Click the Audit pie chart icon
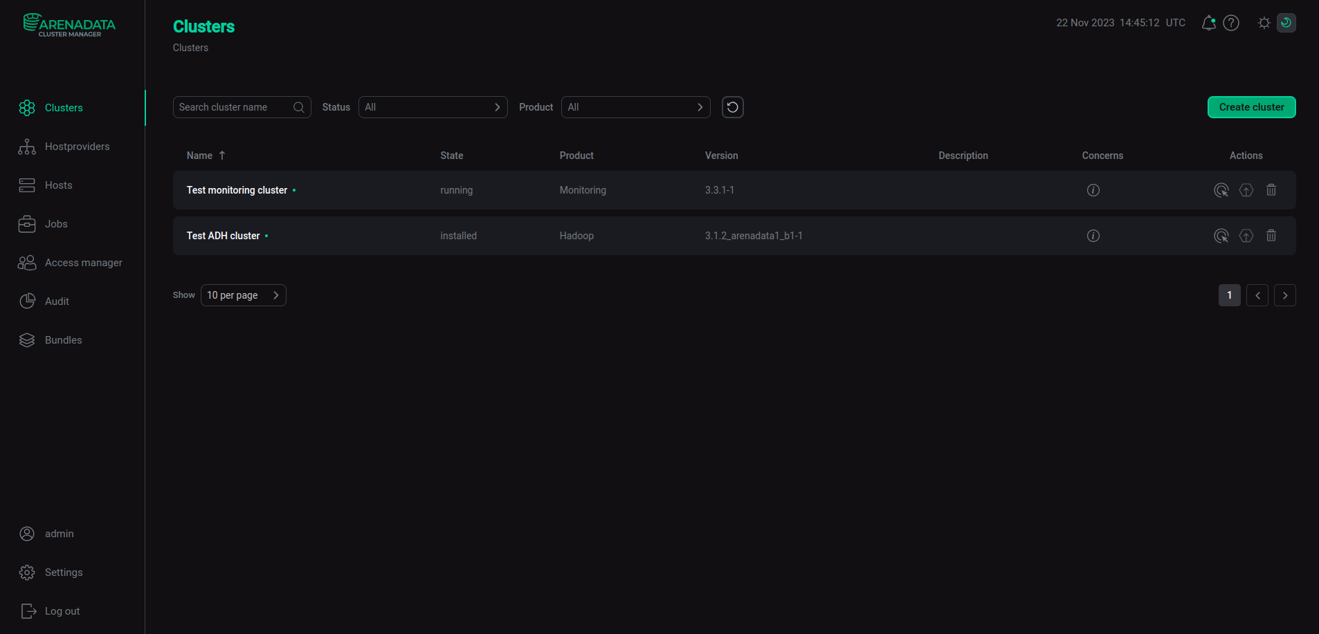The image size is (1319, 634). tap(27, 301)
